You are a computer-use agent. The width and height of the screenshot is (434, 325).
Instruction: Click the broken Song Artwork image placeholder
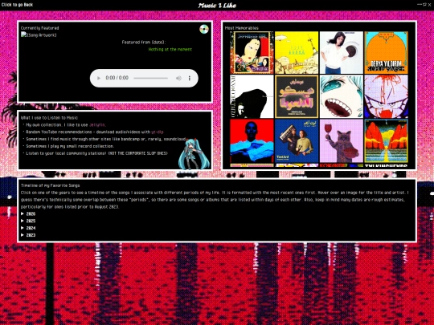coord(39,35)
